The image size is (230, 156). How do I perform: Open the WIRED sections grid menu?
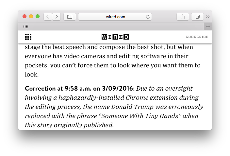tap(28, 37)
